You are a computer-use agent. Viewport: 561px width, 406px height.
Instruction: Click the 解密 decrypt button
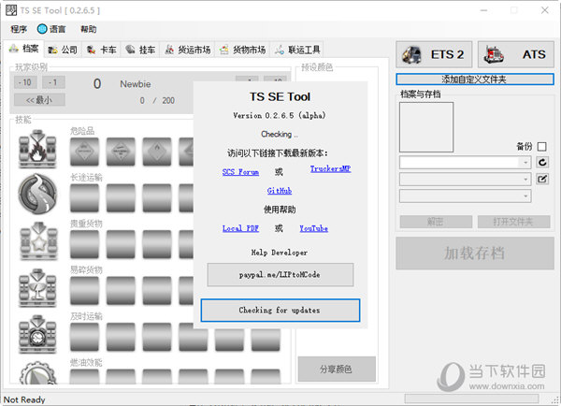436,222
